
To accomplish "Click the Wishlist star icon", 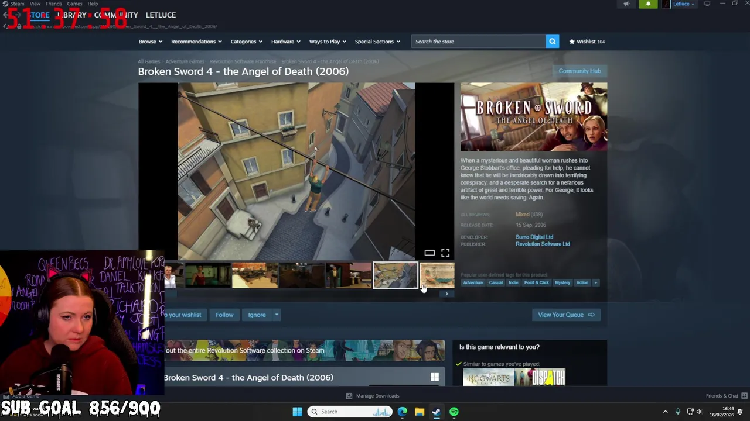I will [x=572, y=42].
